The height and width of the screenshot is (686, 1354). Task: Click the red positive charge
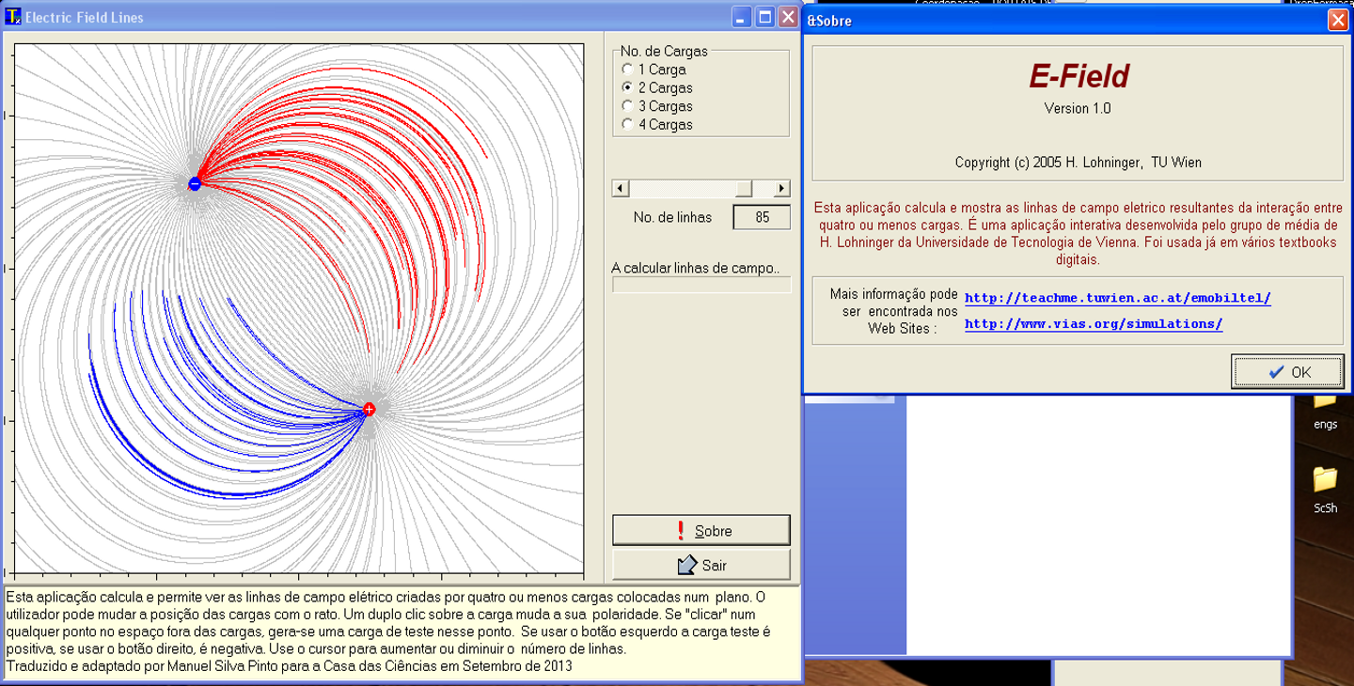tap(369, 409)
